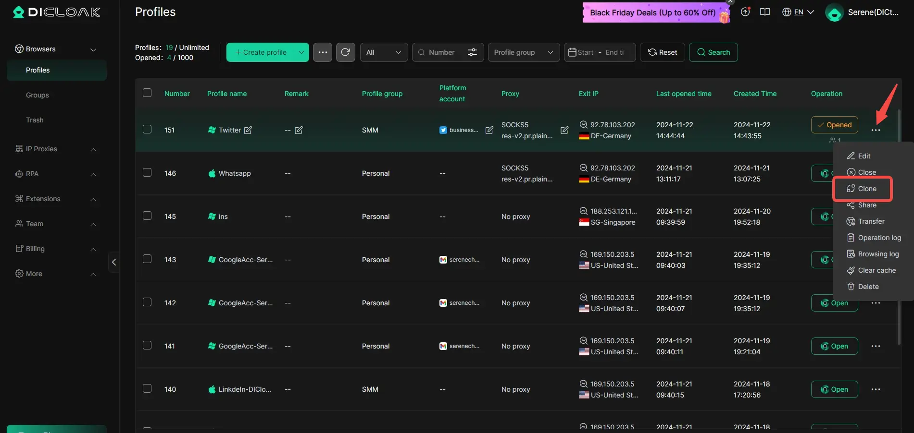Expand the Extensions sidebar section
Screen dimensions: 914x433
[93, 199]
